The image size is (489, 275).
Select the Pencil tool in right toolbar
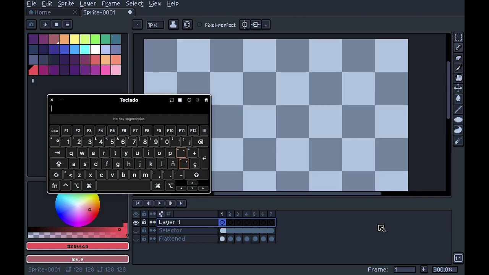458,47
